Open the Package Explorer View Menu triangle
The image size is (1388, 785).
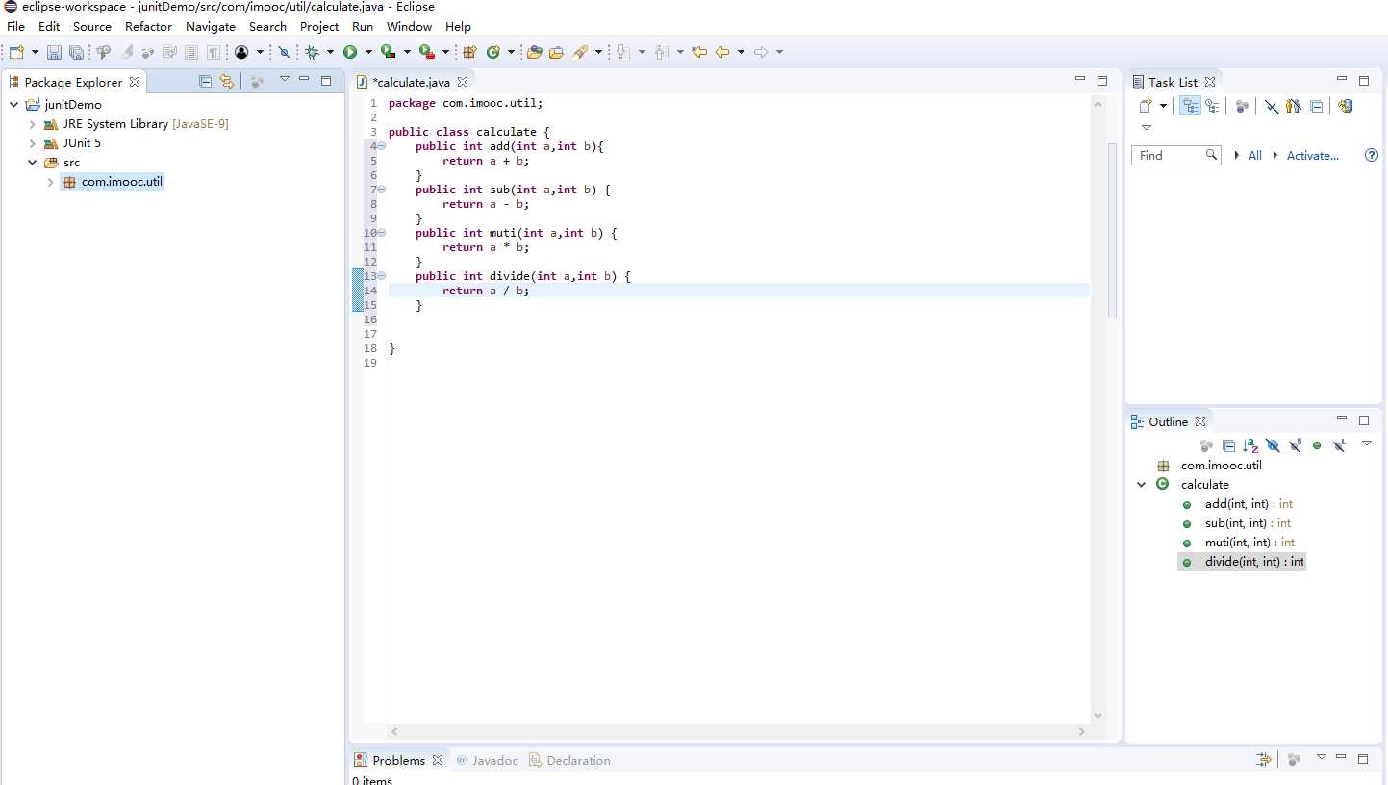pos(284,80)
